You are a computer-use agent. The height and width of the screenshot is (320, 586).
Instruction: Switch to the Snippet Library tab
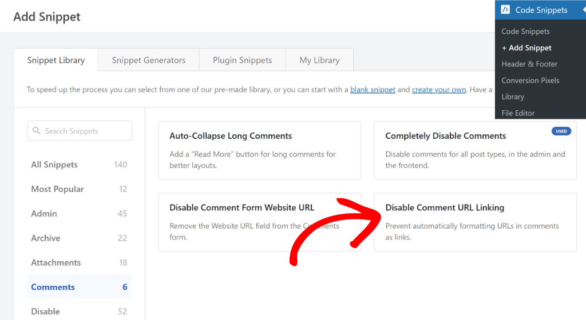(56, 60)
